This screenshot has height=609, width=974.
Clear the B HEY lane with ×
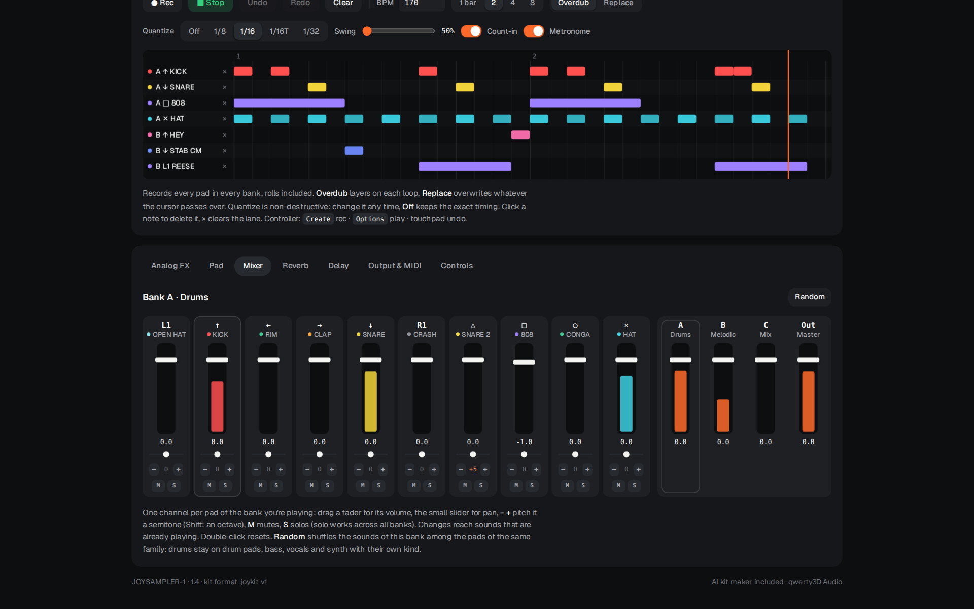[225, 135]
